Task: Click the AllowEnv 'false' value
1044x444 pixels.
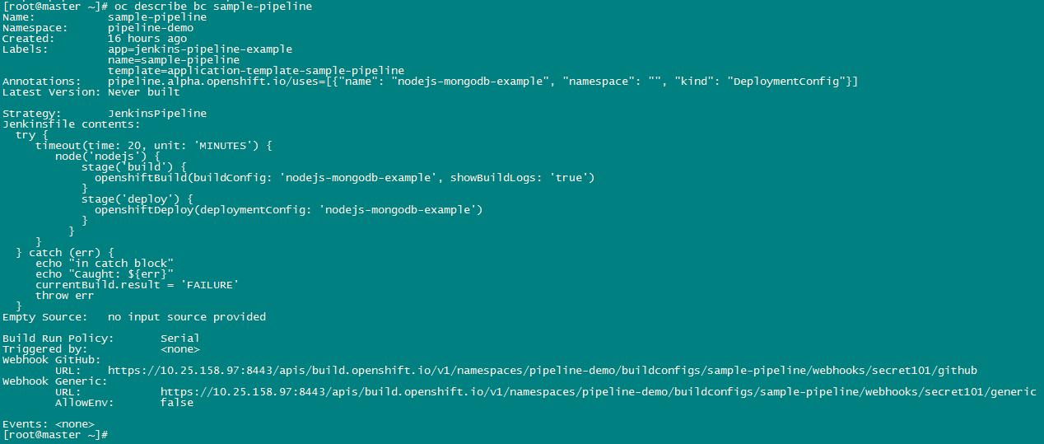Action: 177,403
